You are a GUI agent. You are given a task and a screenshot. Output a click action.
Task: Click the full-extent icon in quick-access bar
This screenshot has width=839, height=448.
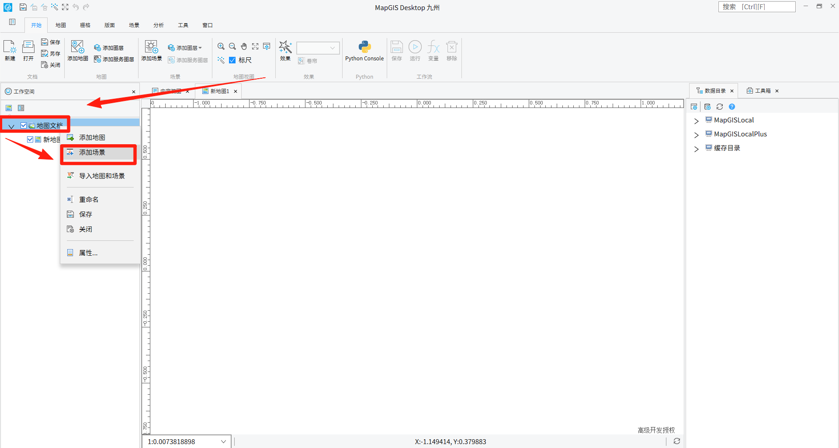tap(65, 7)
